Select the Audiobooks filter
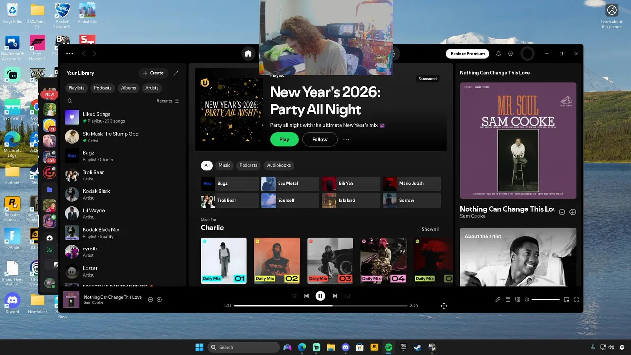Image resolution: width=631 pixels, height=355 pixels. point(279,165)
